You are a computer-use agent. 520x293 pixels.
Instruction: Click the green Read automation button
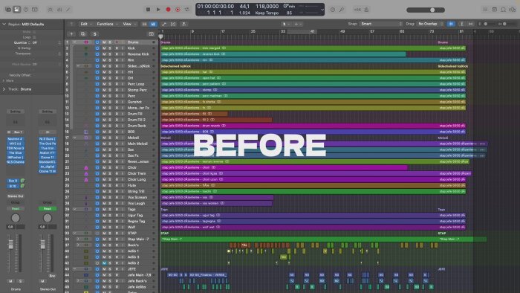click(x=48, y=209)
